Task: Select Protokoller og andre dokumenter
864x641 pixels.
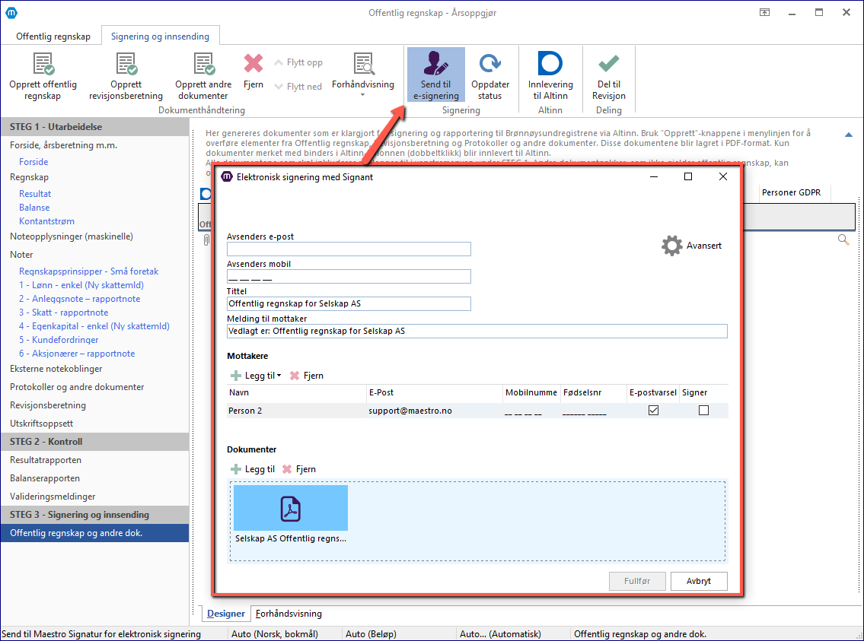Action: point(77,387)
